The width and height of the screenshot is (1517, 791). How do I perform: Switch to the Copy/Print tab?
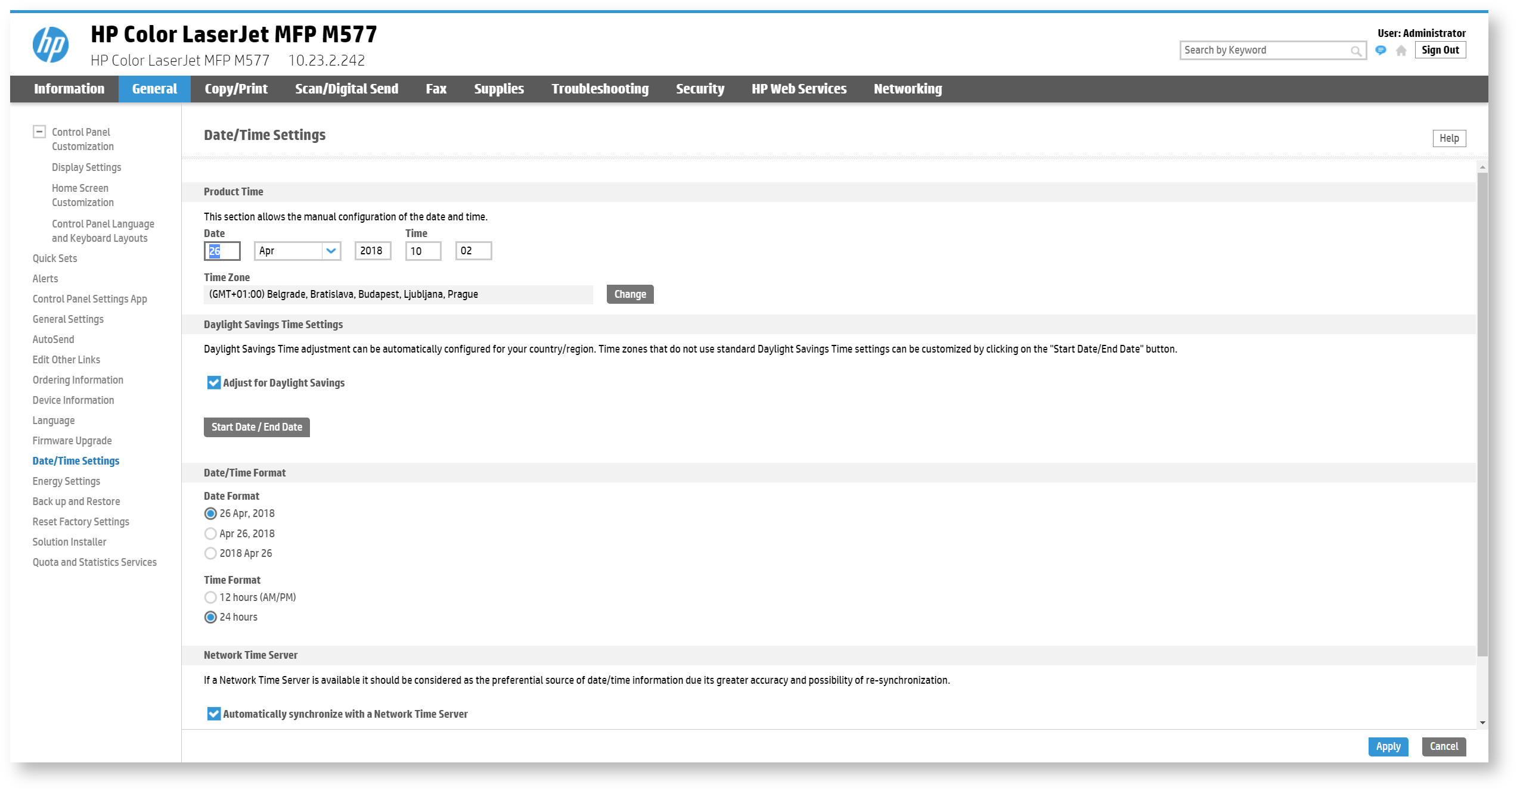tap(236, 89)
